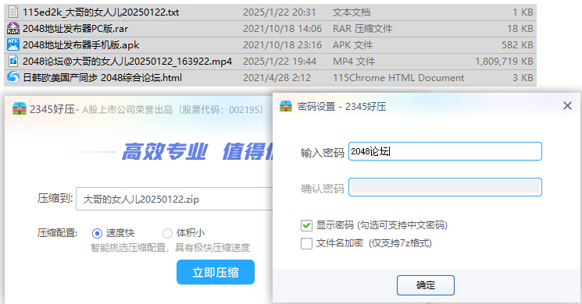Select the 115ed2k text document icon

(13, 12)
